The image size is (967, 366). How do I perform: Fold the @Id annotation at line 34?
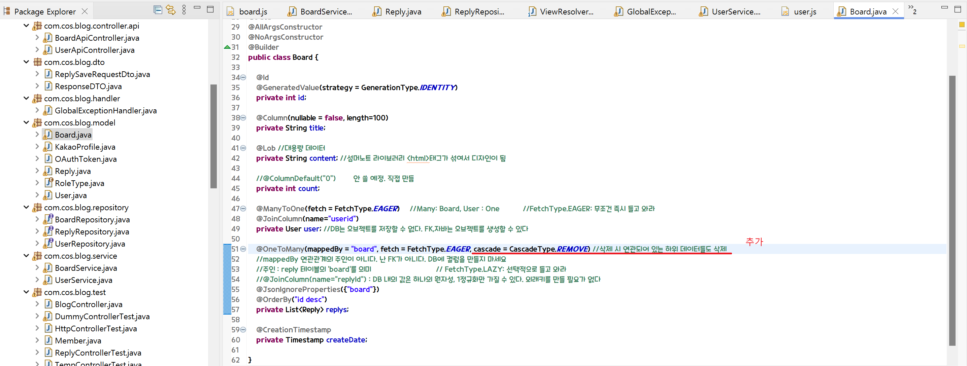coord(243,77)
